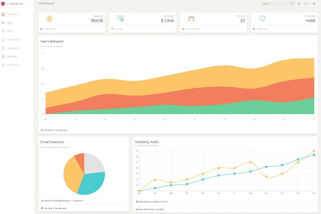Screen dimensions: 321x214
Task: Click refresh icon next to Update Now in Capacity card
Action: point(41,29)
